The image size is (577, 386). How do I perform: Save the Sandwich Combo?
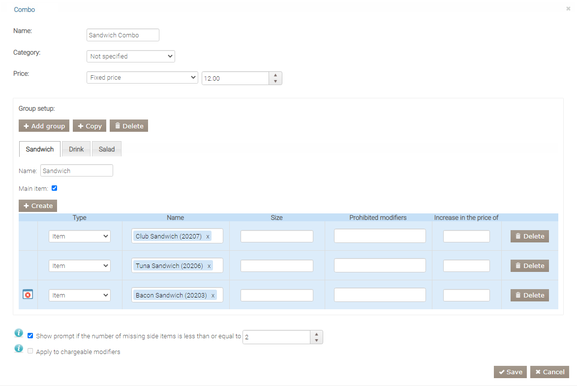click(510, 372)
